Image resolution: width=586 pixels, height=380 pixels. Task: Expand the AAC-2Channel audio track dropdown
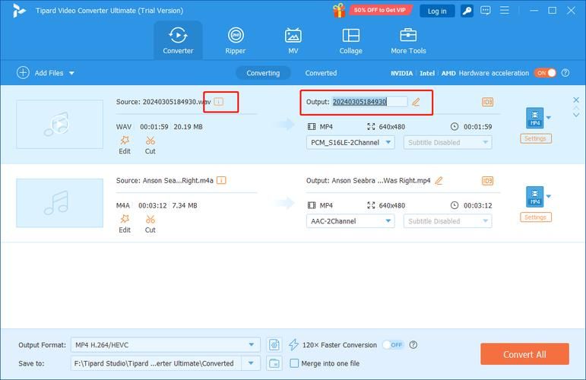click(350, 221)
